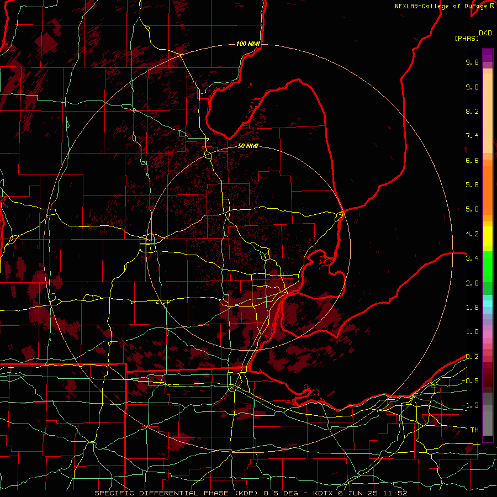Click the 6.6 scale value

coord(472,161)
